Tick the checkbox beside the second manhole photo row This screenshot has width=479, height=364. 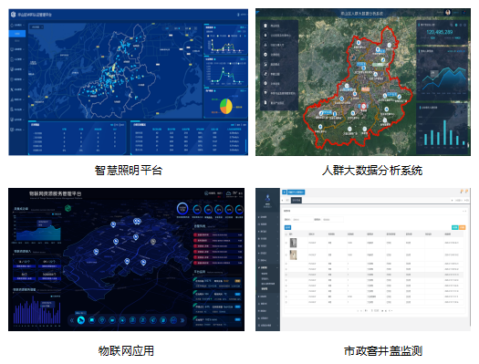coord(286,255)
